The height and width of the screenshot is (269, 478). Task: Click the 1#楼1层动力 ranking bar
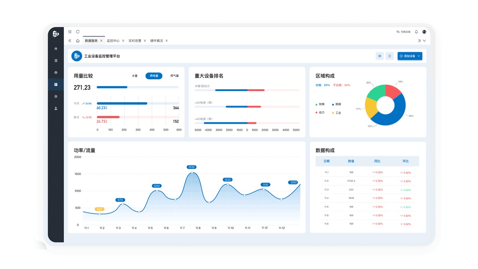247,90
